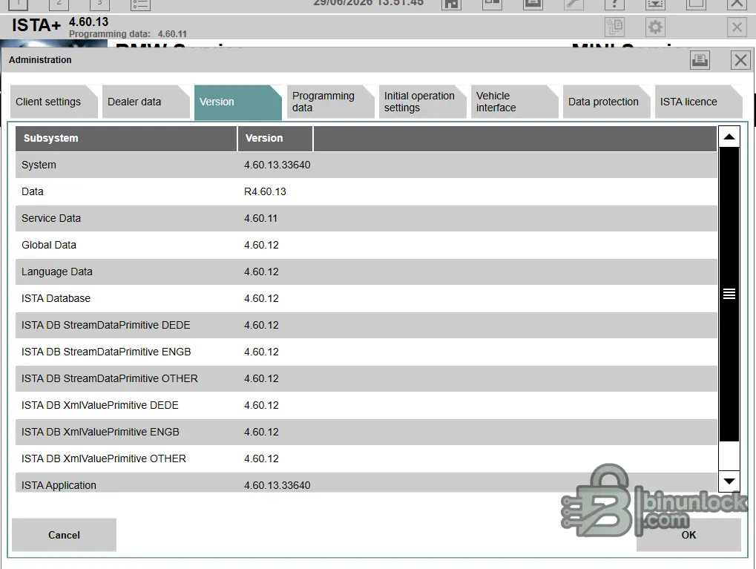The height and width of the screenshot is (569, 756).
Task: Go to the home start screen icon
Action: coord(451,4)
